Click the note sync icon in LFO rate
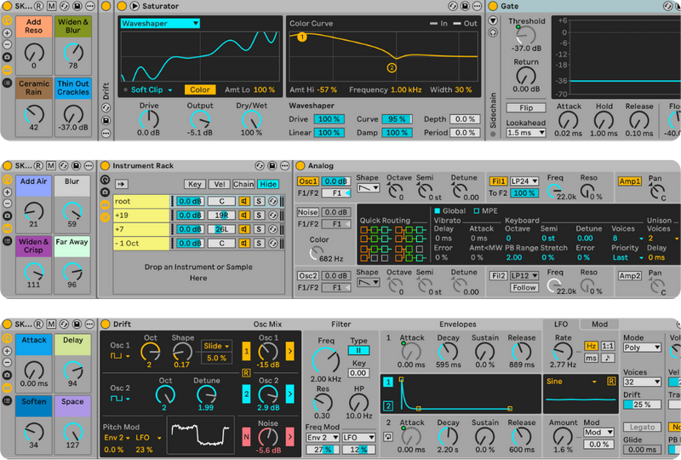The image size is (681, 460). click(x=608, y=359)
